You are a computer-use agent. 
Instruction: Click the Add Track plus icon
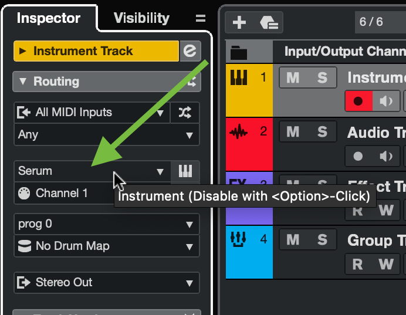point(239,22)
